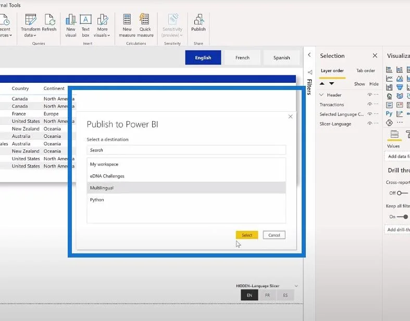The width and height of the screenshot is (410, 321).
Task: Move layer down with the down arrow
Action: pyautogui.click(x=331, y=84)
